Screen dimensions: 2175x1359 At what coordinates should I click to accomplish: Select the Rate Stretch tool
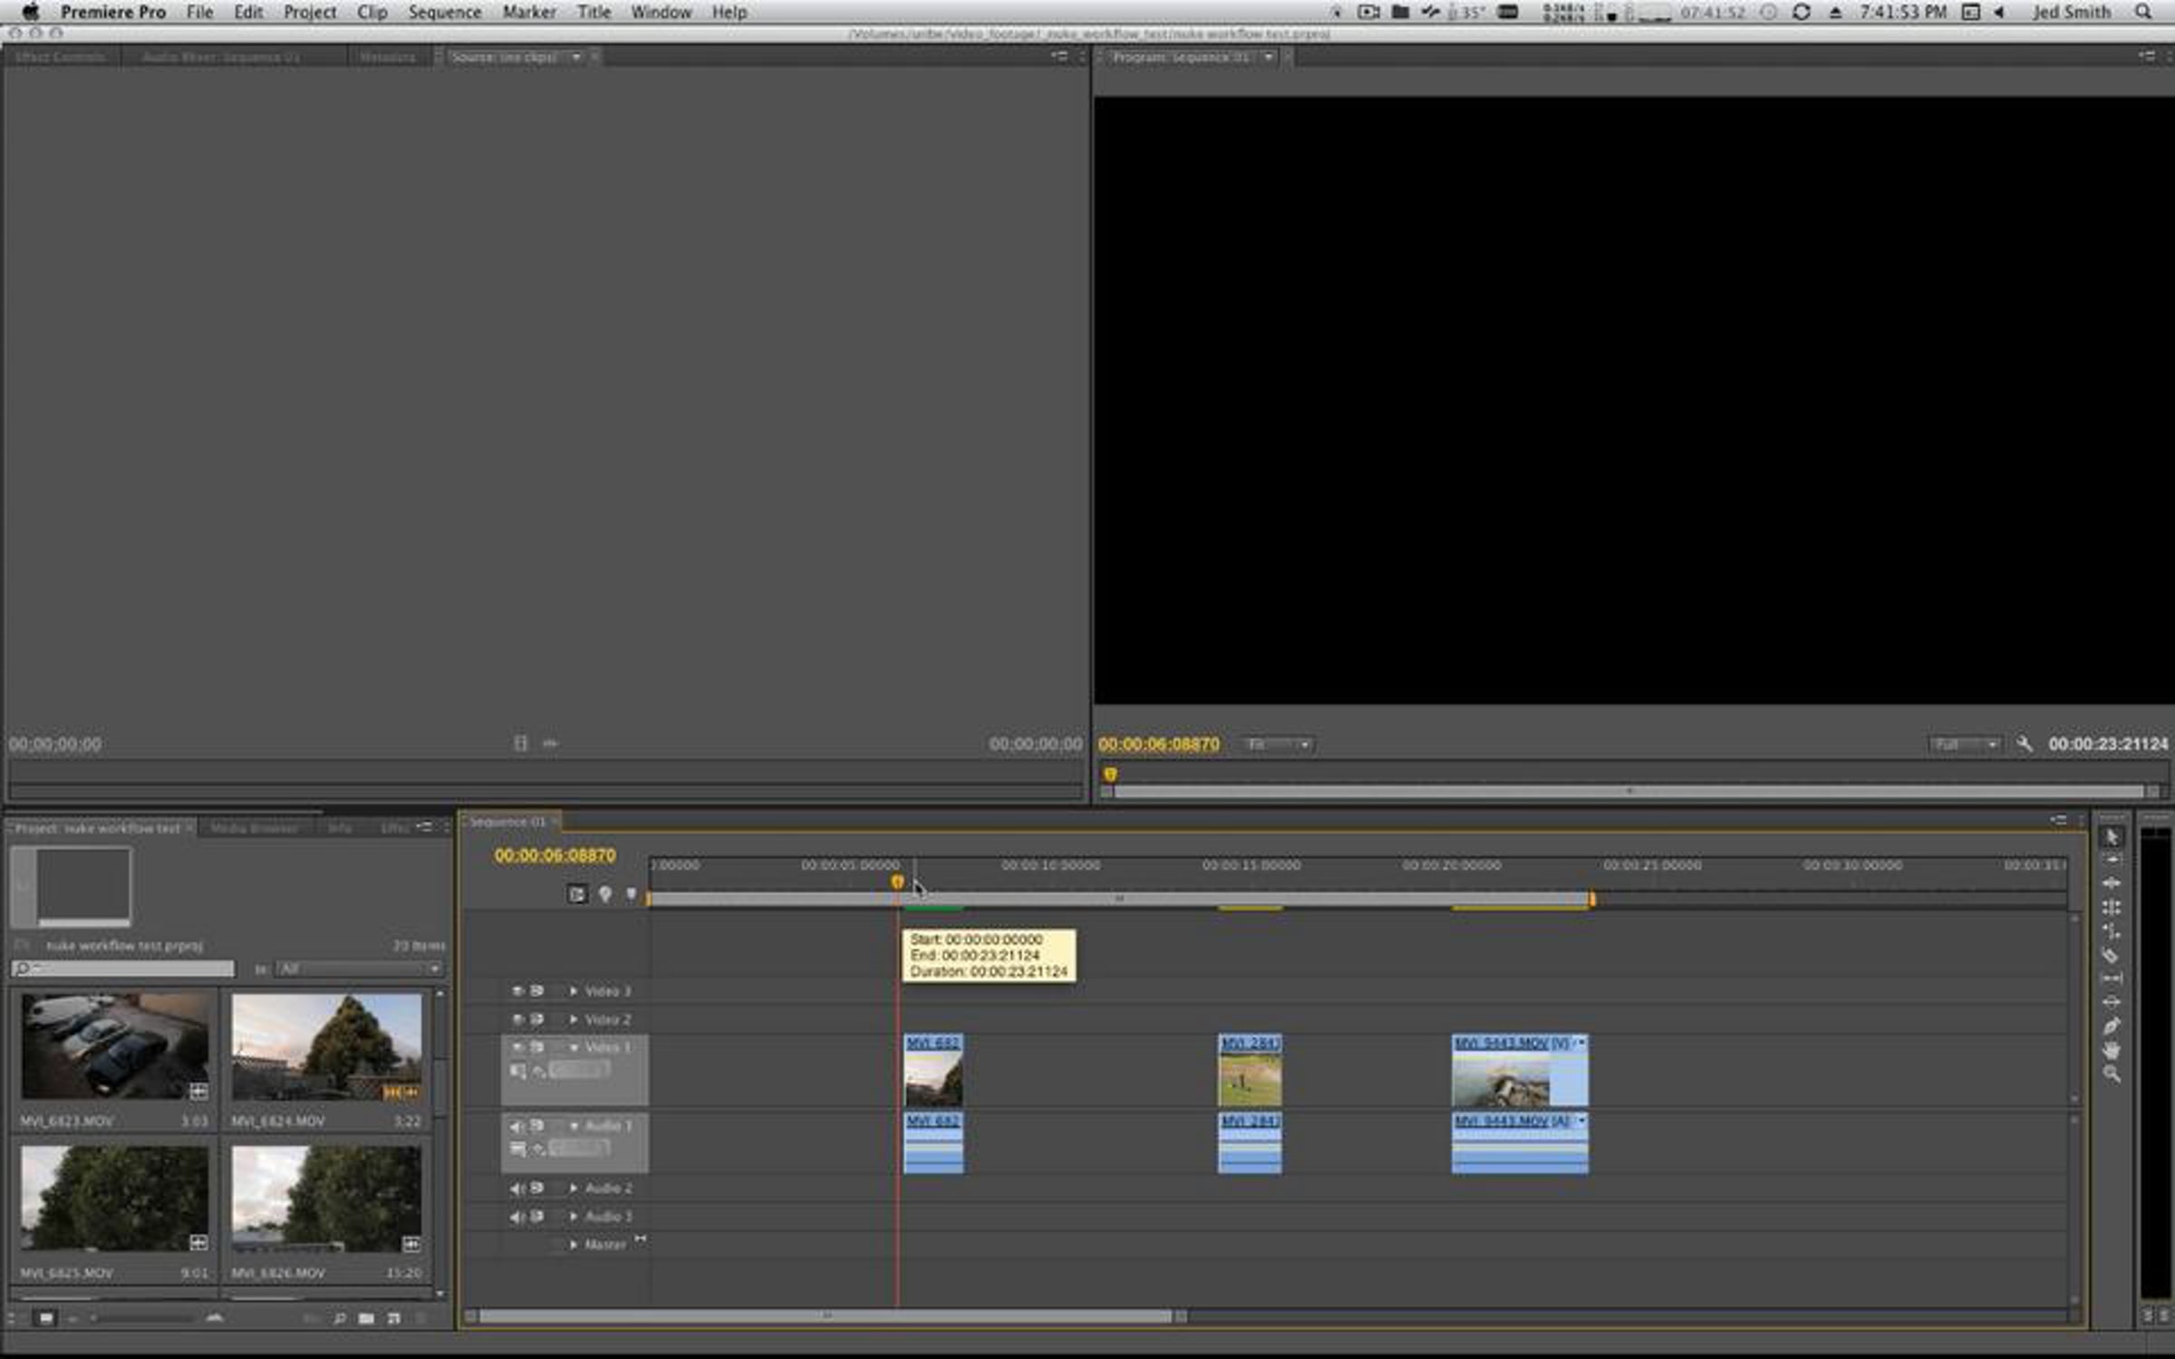click(2112, 930)
